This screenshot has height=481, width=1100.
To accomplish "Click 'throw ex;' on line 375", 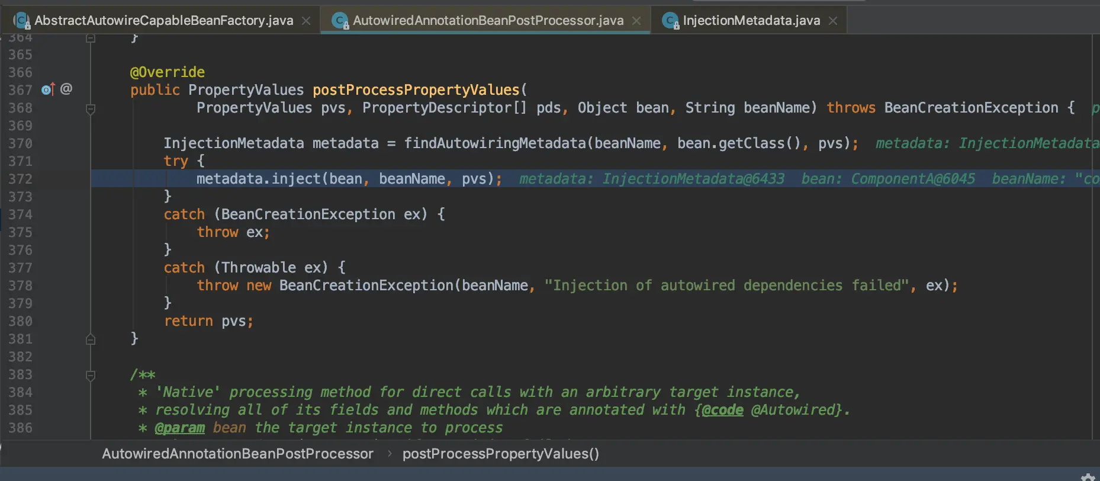I will [x=233, y=232].
